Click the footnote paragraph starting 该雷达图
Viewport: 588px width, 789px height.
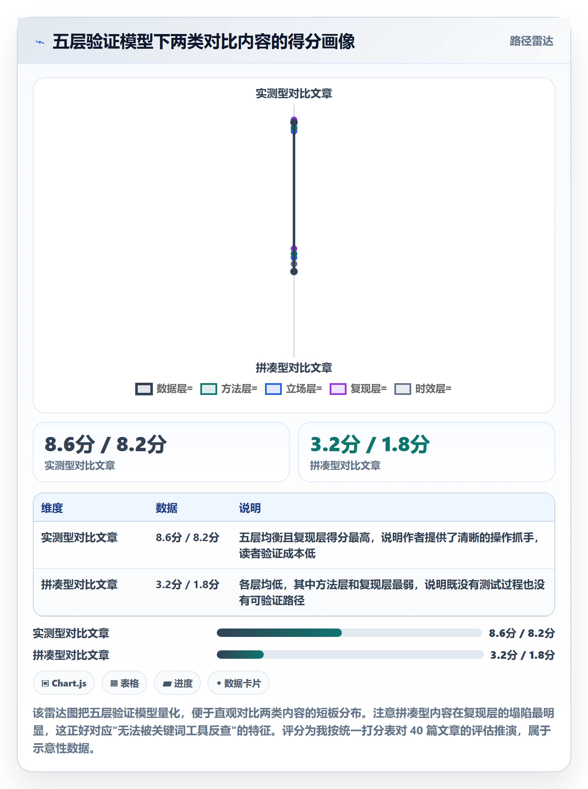(294, 731)
